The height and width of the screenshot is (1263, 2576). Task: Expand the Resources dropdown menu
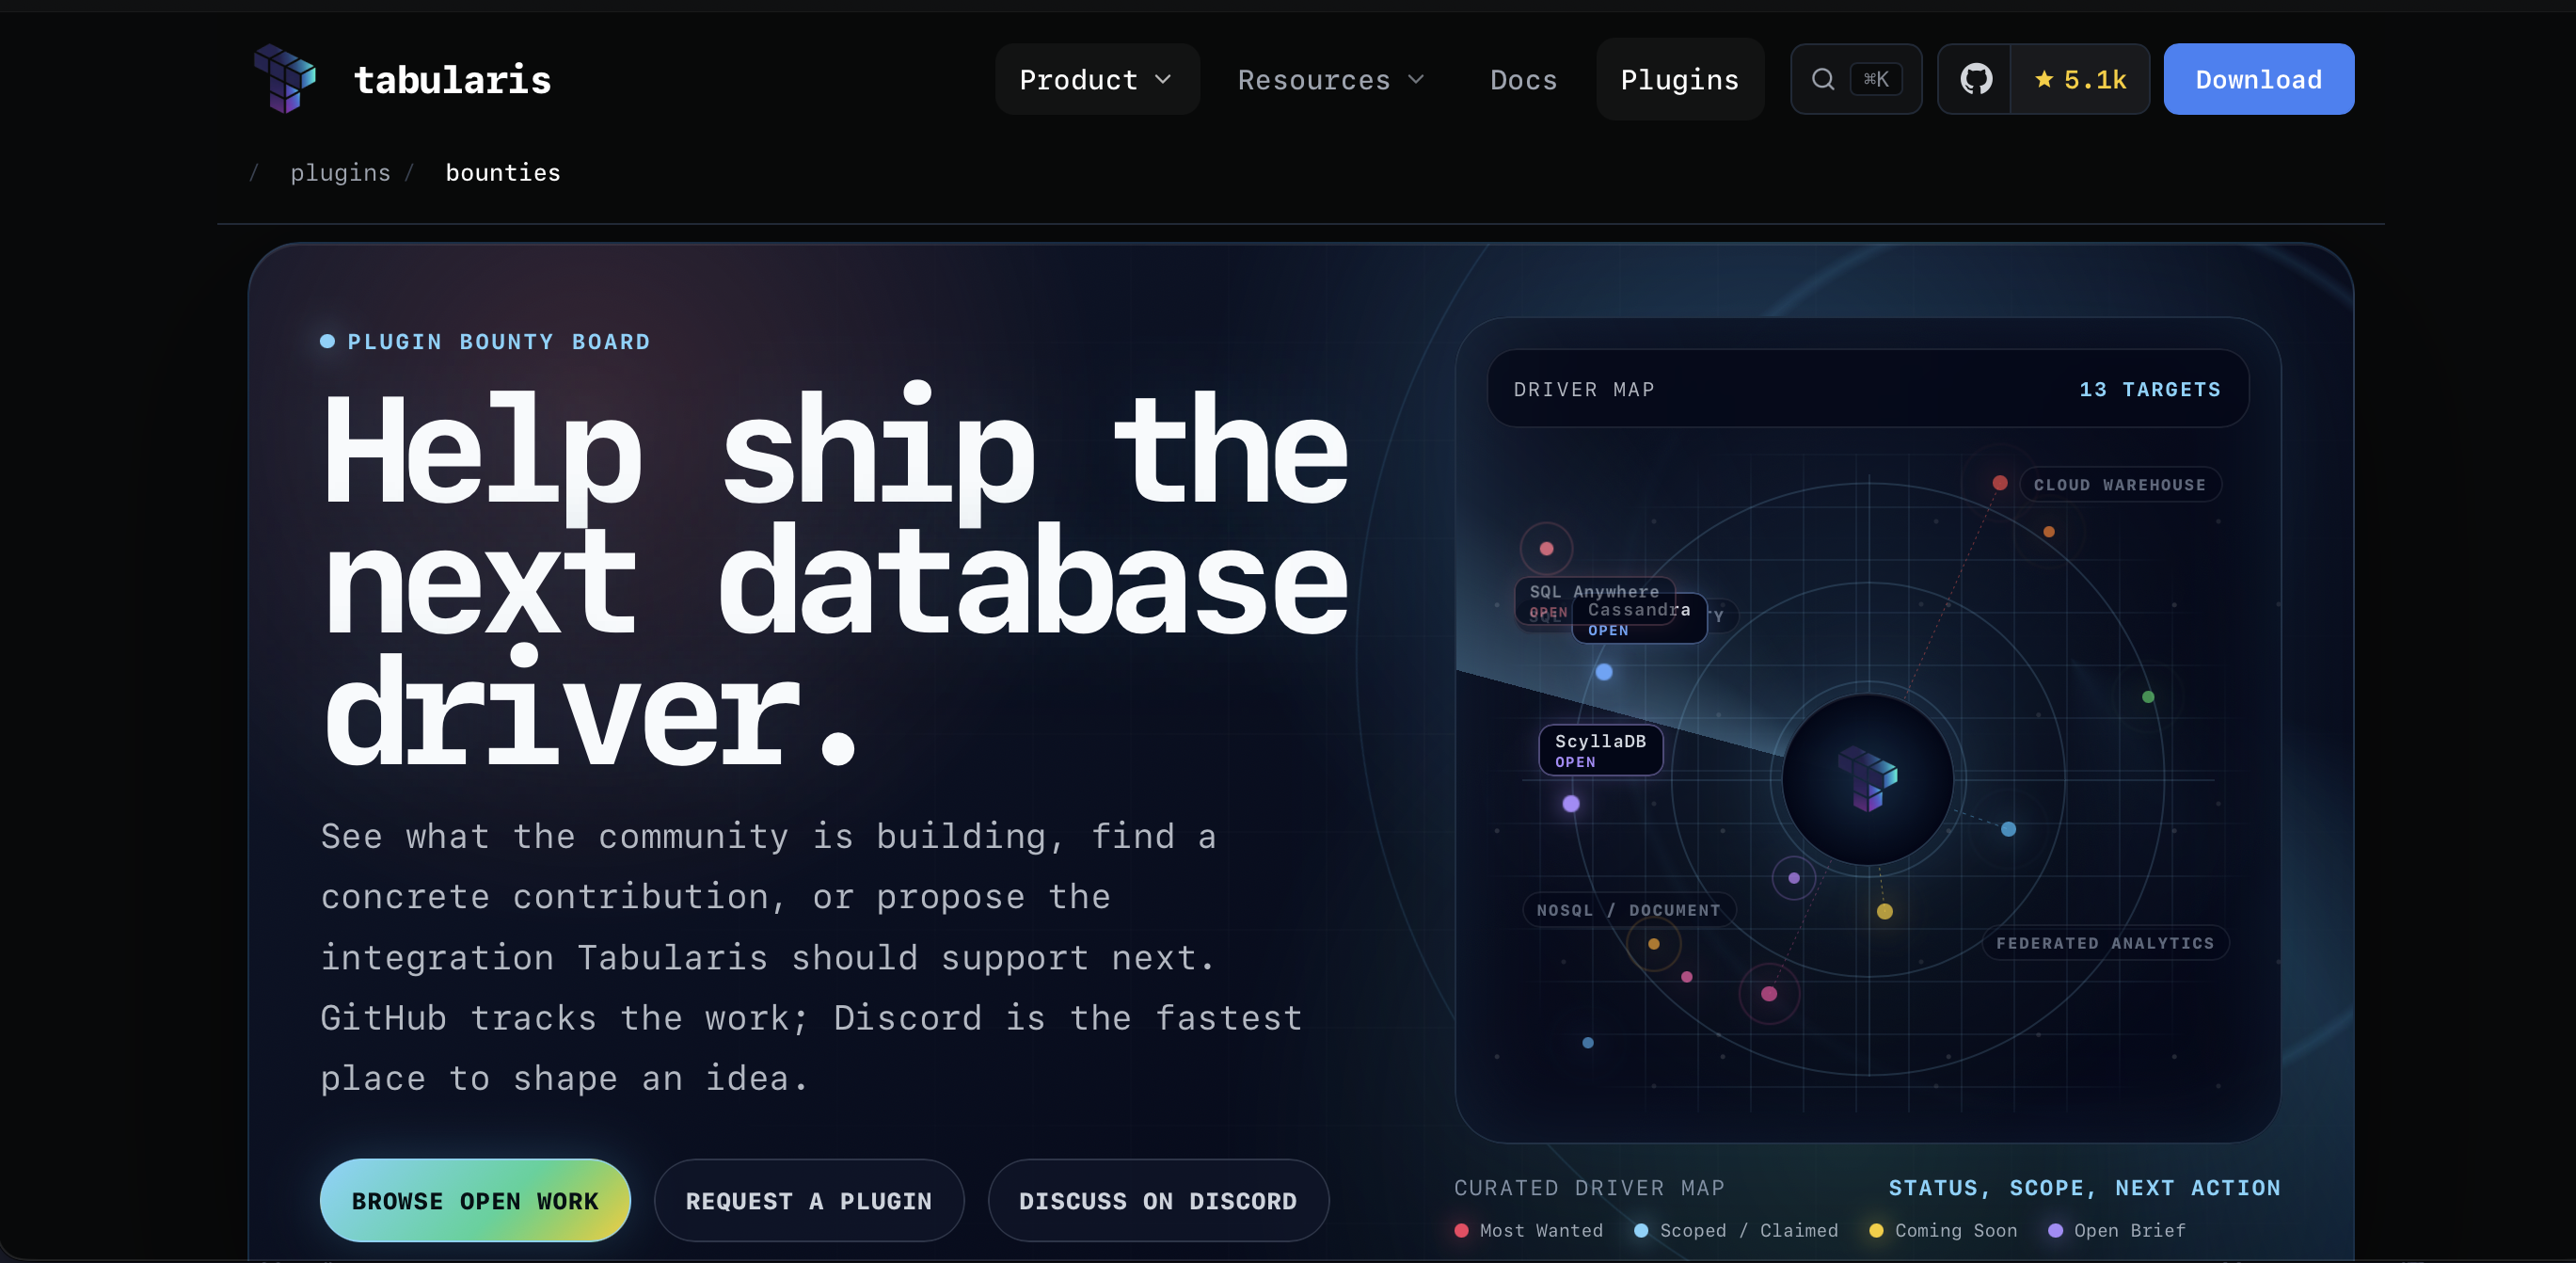coord(1330,79)
